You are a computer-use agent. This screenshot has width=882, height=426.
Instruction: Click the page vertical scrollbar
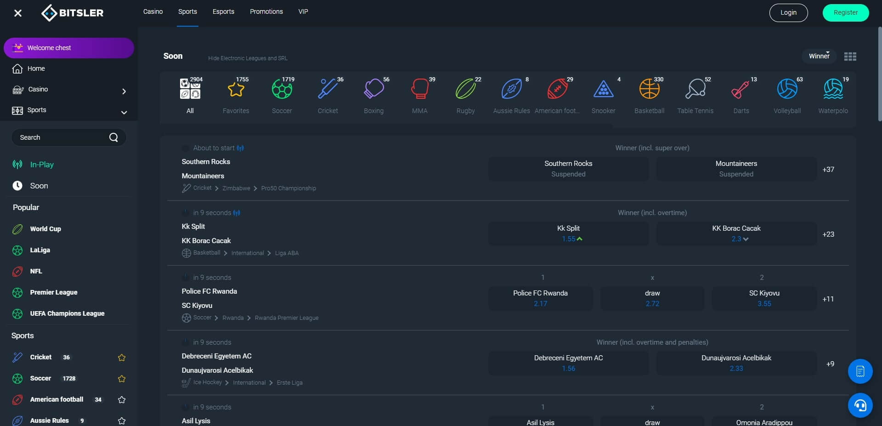879,74
